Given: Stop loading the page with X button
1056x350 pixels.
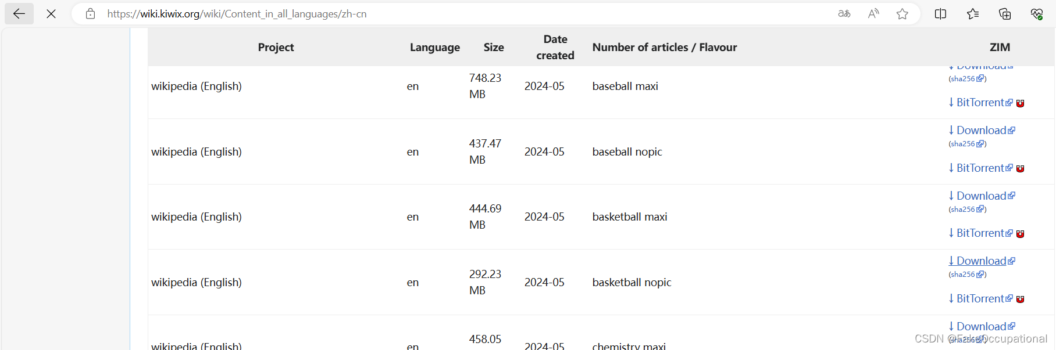Looking at the screenshot, I should coord(51,14).
